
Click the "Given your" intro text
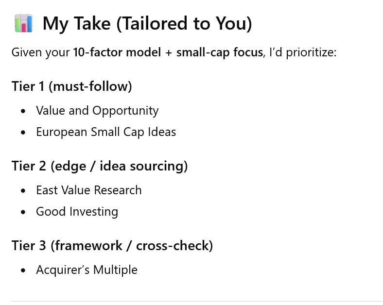click(40, 52)
